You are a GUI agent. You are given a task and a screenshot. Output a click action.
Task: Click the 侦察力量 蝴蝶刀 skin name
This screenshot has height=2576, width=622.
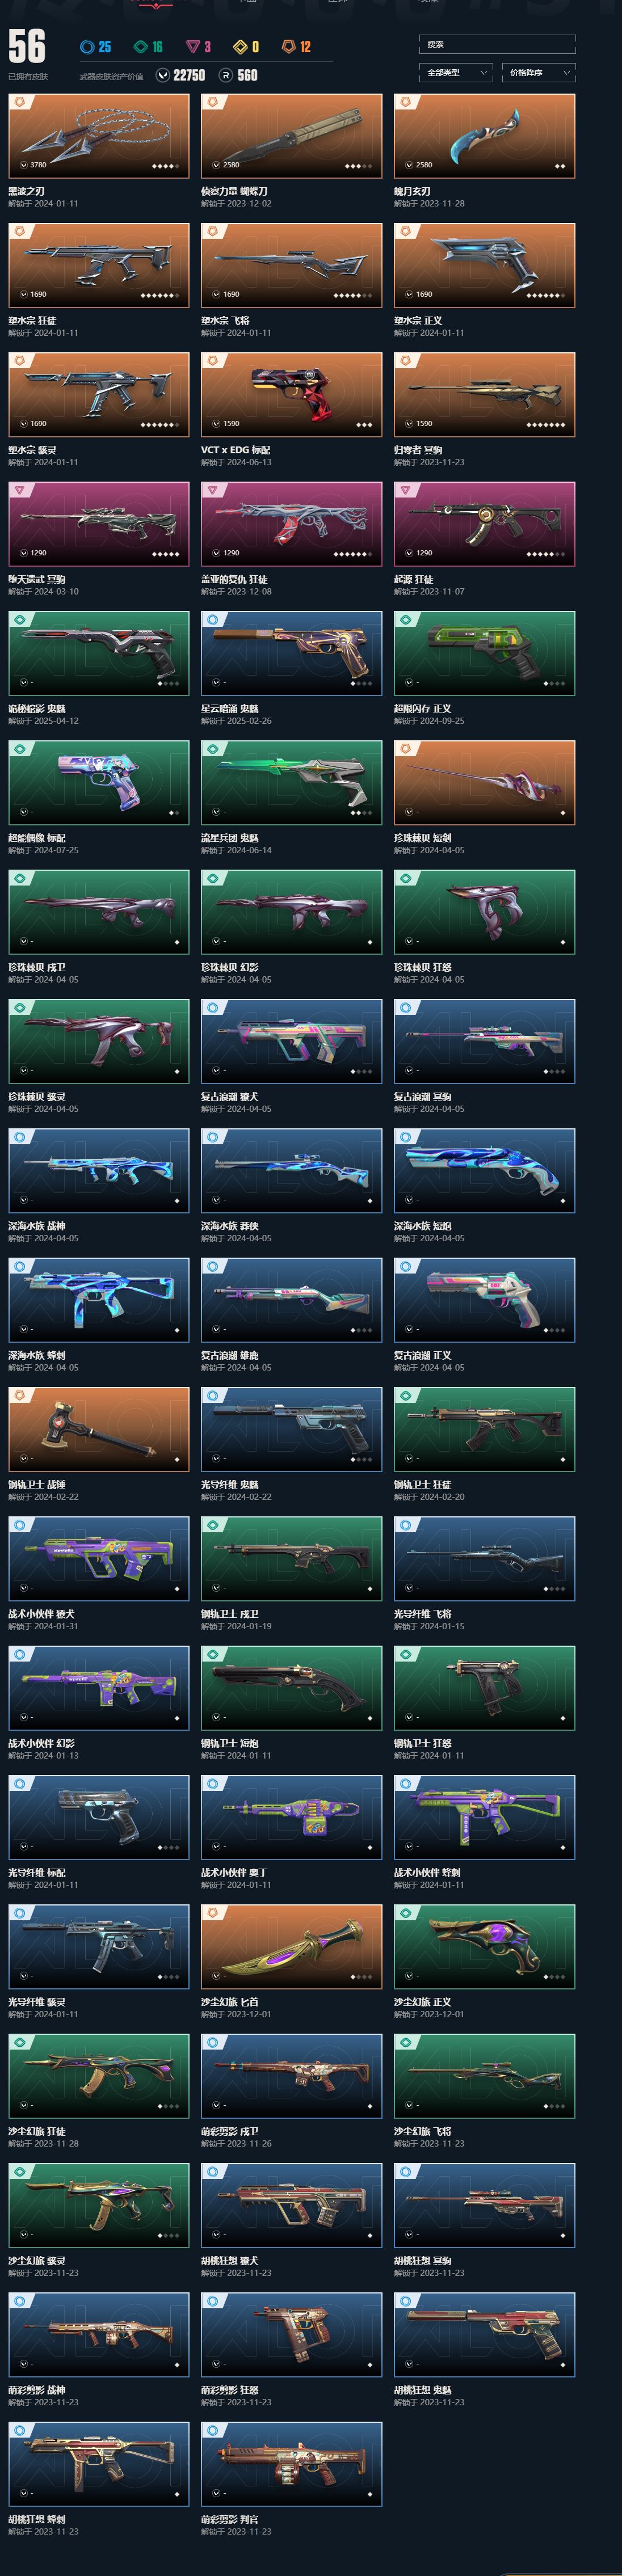234,191
